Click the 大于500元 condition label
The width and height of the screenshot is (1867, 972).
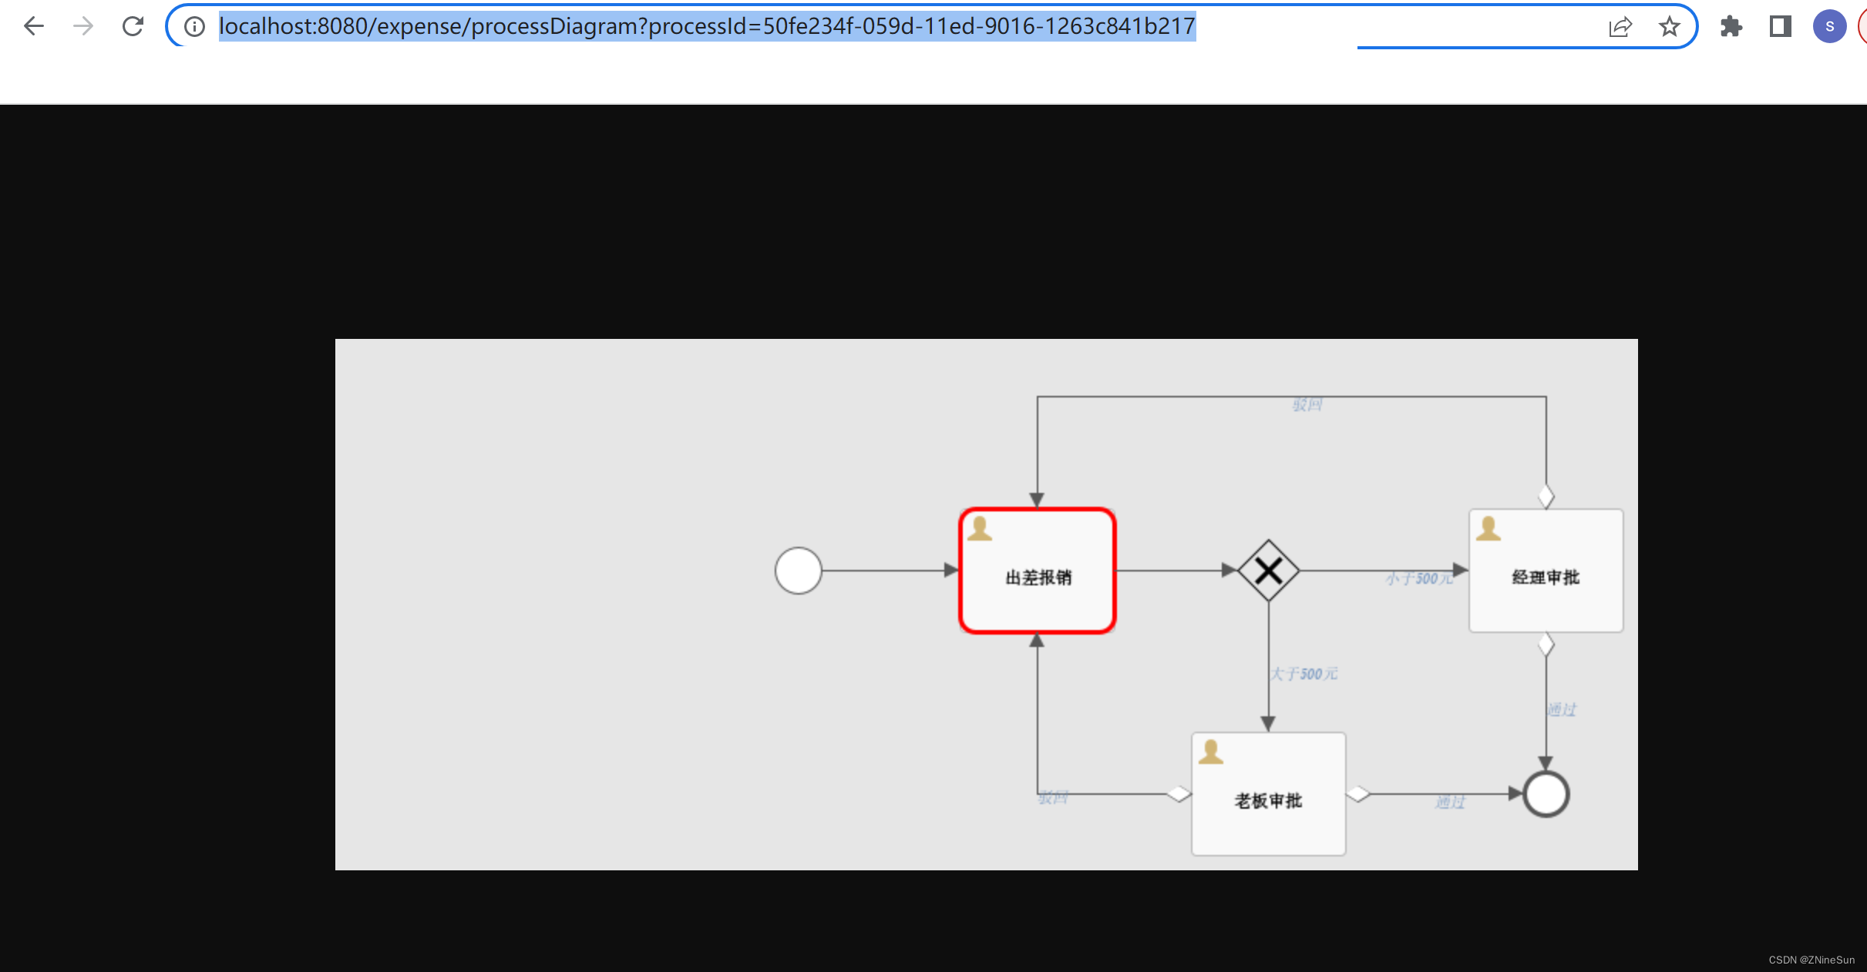coord(1304,673)
